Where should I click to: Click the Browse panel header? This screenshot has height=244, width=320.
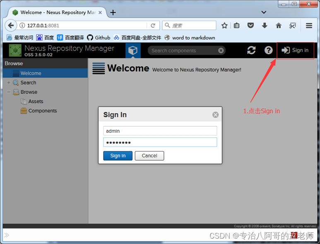click(45, 63)
